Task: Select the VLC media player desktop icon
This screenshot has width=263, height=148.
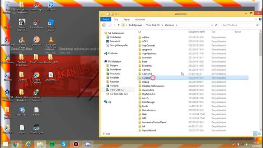Action: coord(22,43)
